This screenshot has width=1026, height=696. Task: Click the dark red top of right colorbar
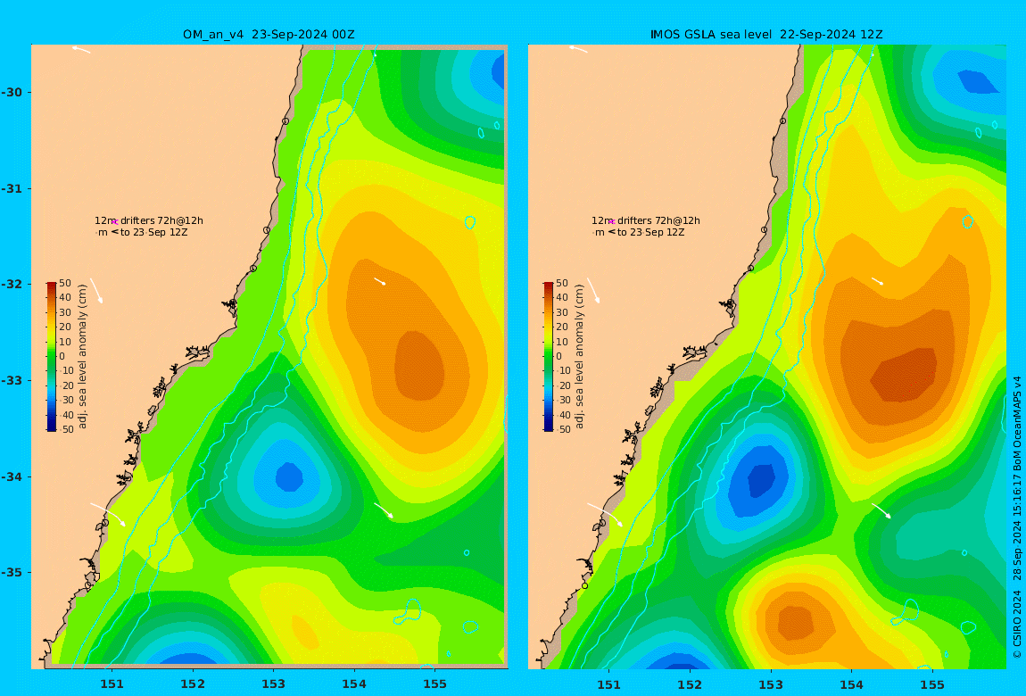click(549, 286)
